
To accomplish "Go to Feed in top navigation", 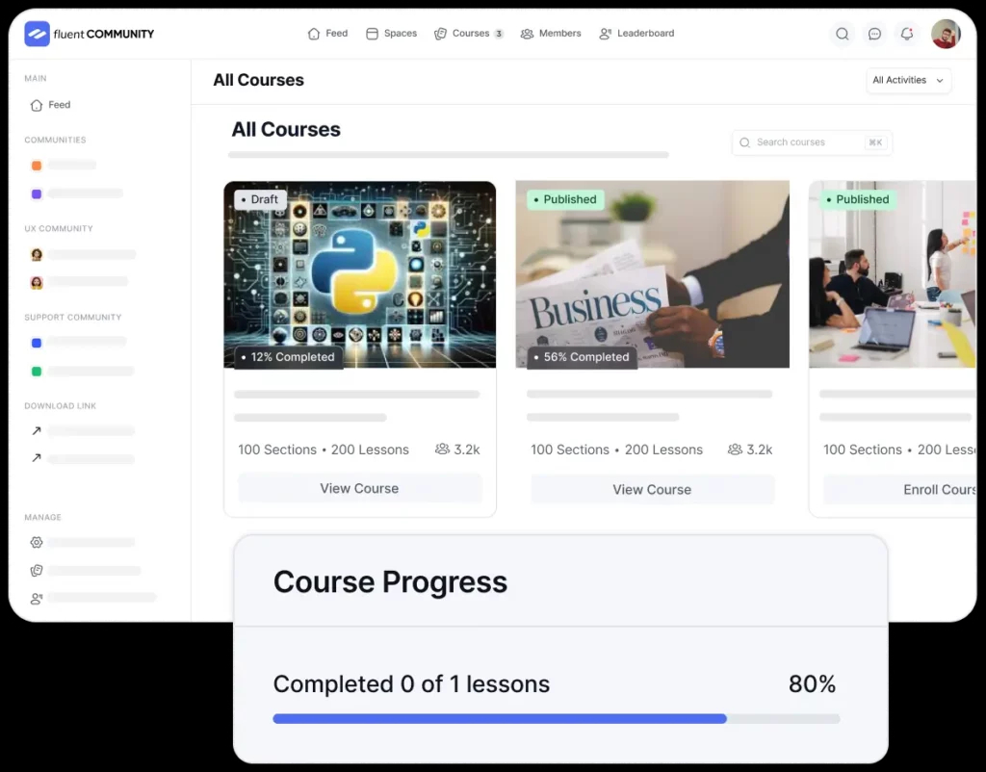I will (x=327, y=34).
